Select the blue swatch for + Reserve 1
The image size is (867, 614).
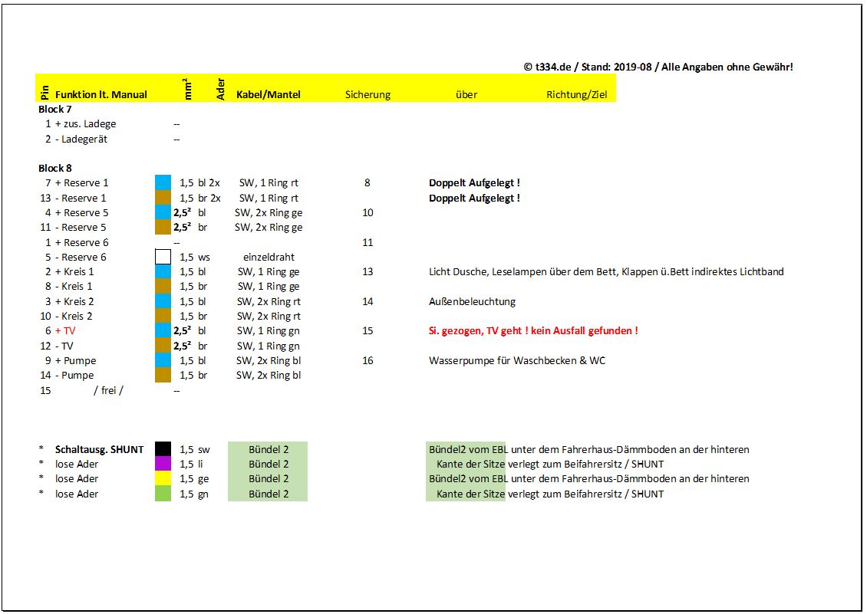[163, 182]
